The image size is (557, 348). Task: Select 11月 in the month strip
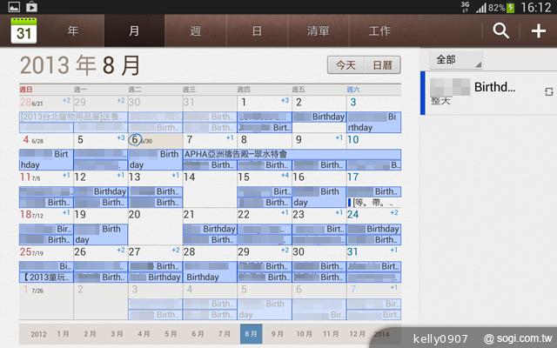tap(331, 334)
